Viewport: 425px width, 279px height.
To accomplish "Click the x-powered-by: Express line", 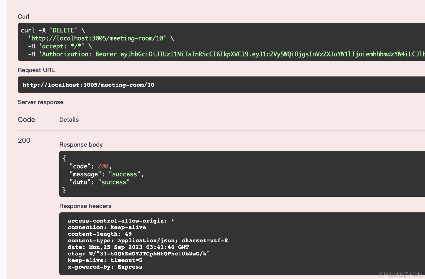I will click(x=105, y=267).
